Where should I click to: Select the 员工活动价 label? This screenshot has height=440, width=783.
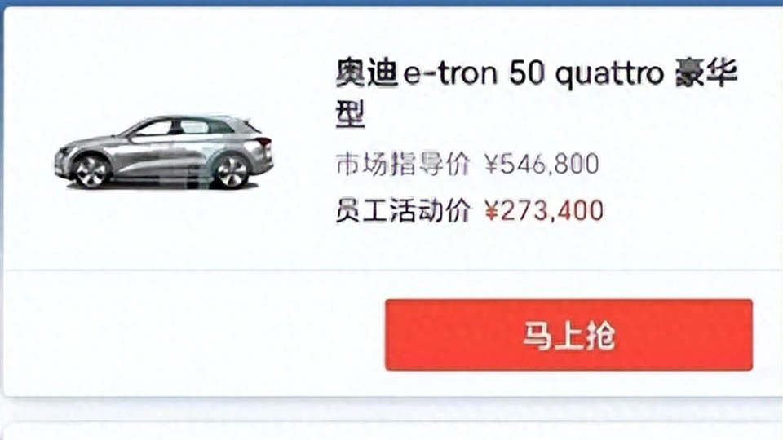click(403, 210)
